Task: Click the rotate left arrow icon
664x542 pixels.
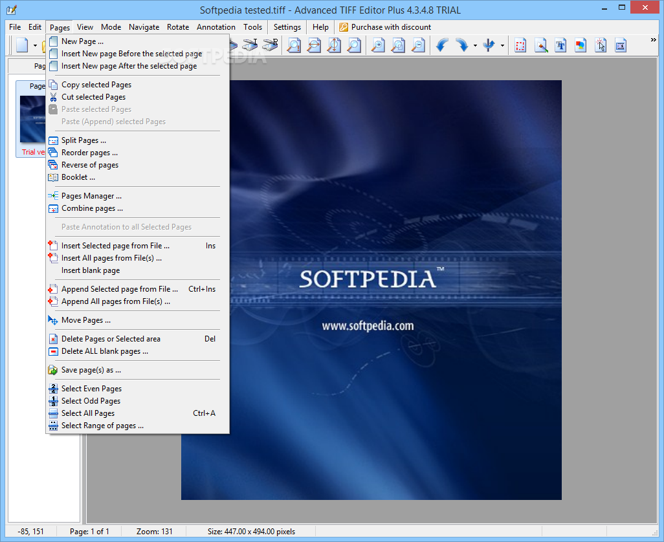Action: 442,45
